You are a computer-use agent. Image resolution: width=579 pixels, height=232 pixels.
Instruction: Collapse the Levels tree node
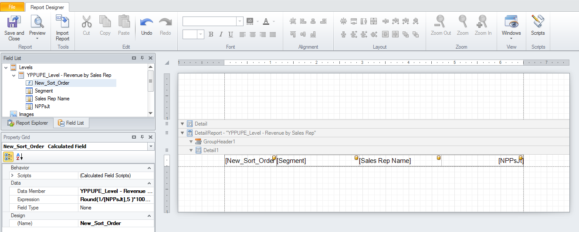(x=5, y=67)
